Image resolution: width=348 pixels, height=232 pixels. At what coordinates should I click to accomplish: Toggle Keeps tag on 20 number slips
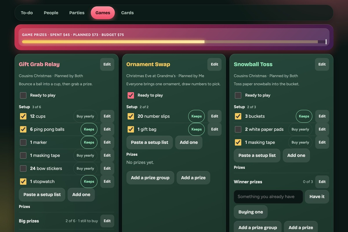tap(196, 116)
